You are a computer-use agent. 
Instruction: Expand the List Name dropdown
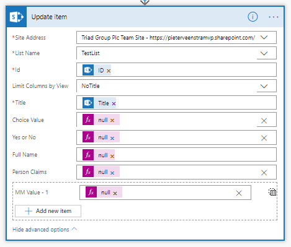(264, 53)
